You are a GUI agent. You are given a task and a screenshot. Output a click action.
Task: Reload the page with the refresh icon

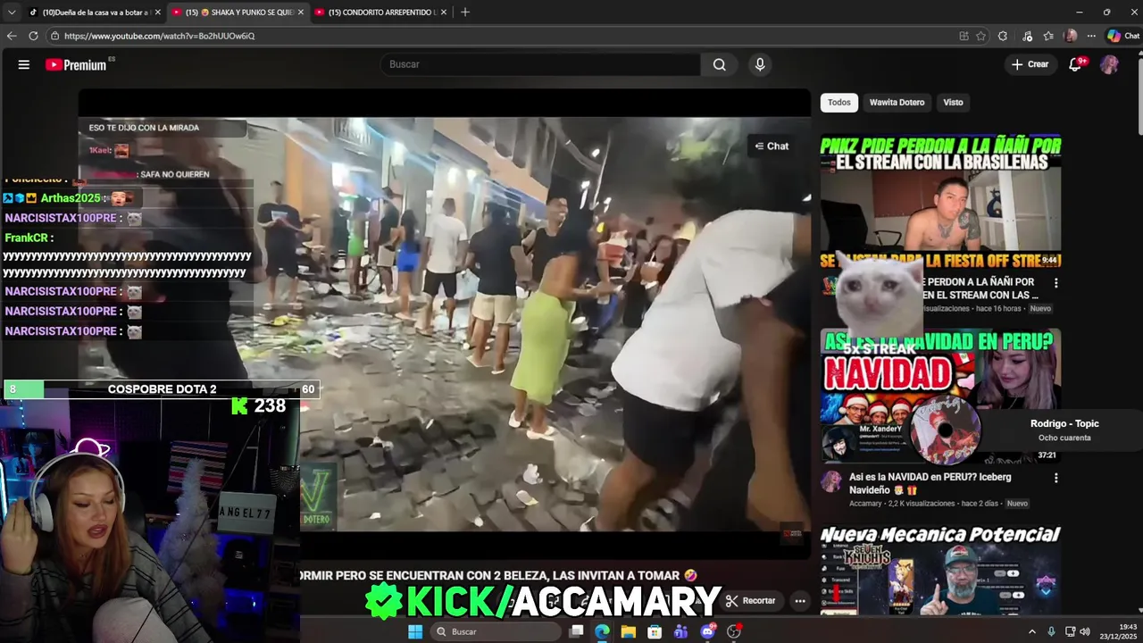coord(33,36)
